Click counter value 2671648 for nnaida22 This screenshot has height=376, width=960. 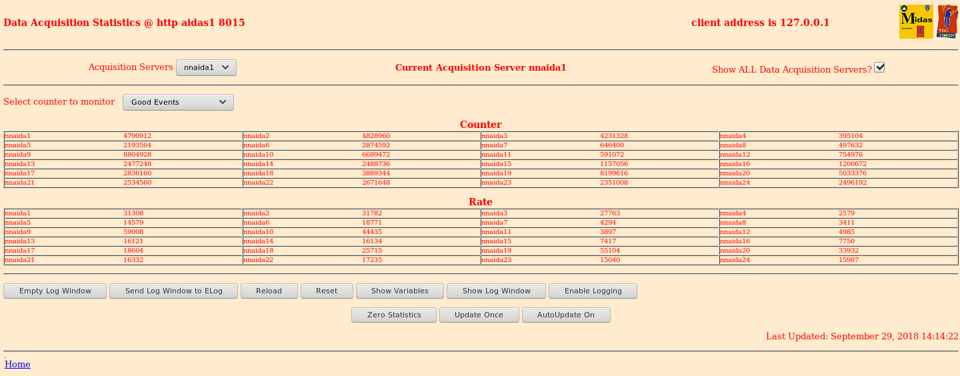pos(376,183)
